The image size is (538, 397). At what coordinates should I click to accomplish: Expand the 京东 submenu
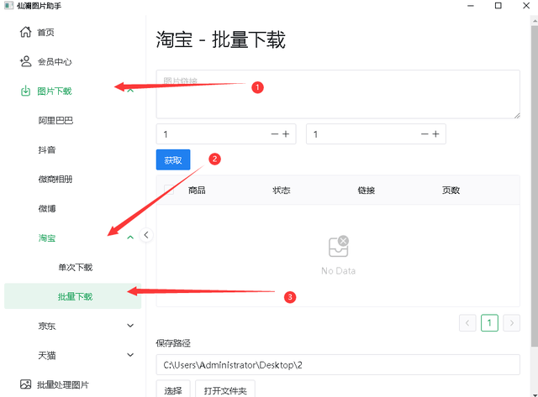(x=129, y=326)
